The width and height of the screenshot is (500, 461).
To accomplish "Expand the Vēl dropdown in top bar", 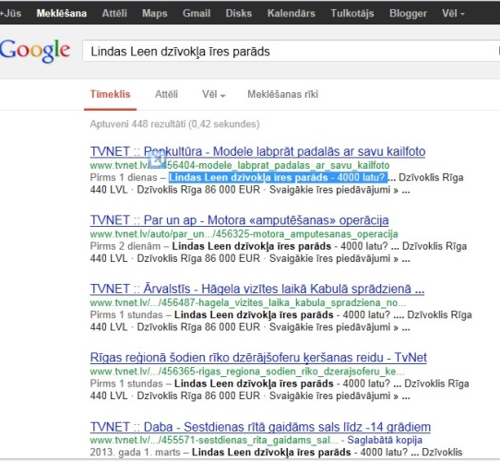I will [x=453, y=14].
